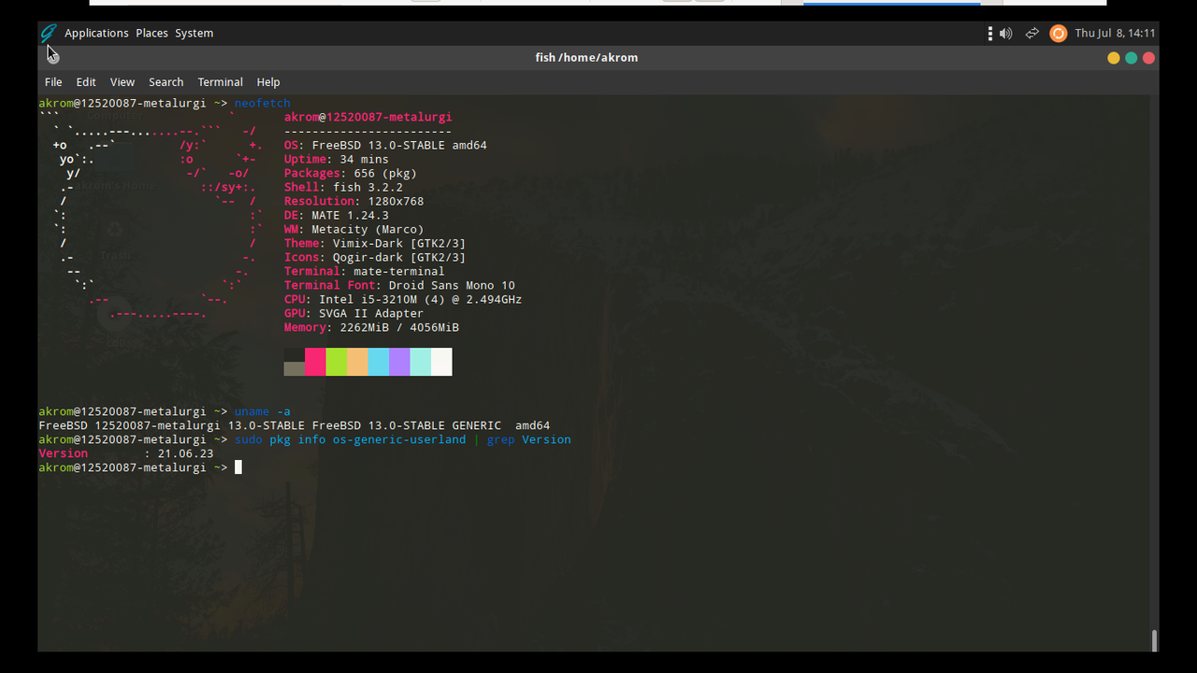
Task: Click the terminal cursor at the last prompt
Action: click(238, 467)
